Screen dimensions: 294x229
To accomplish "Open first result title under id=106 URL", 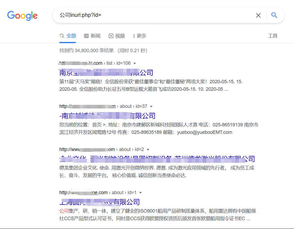I will (x=106, y=73).
